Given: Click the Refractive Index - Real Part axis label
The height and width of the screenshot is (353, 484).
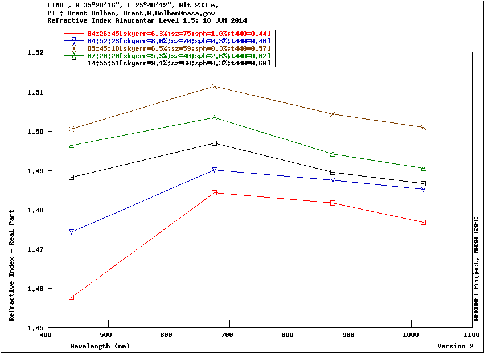Looking at the screenshot, I should point(11,265).
